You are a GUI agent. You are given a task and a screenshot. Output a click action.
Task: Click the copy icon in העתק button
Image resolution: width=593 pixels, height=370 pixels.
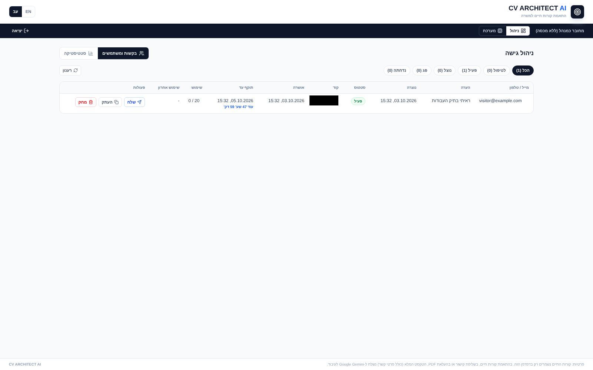coord(116,102)
